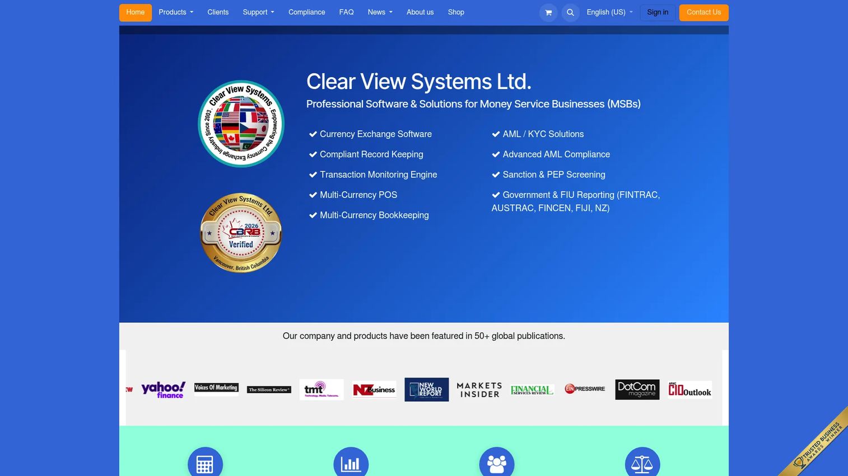Click Multi-Currency POS text

tap(358, 195)
